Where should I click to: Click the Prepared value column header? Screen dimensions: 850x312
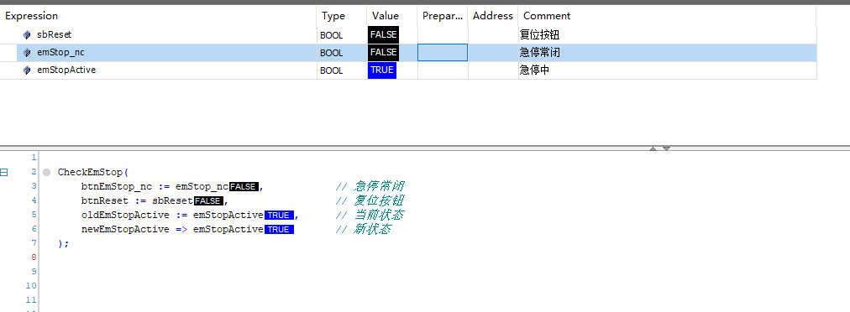tap(442, 16)
